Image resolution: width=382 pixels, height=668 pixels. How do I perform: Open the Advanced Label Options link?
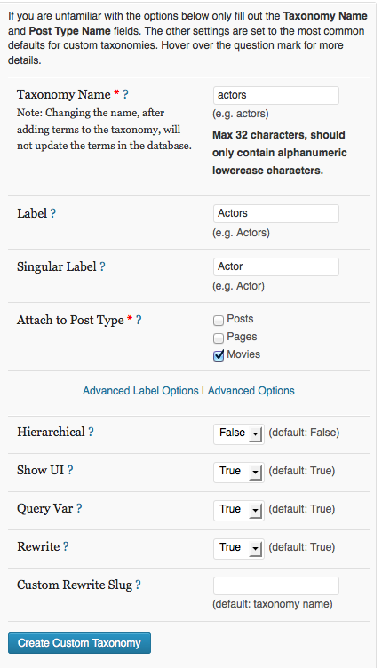(140, 391)
